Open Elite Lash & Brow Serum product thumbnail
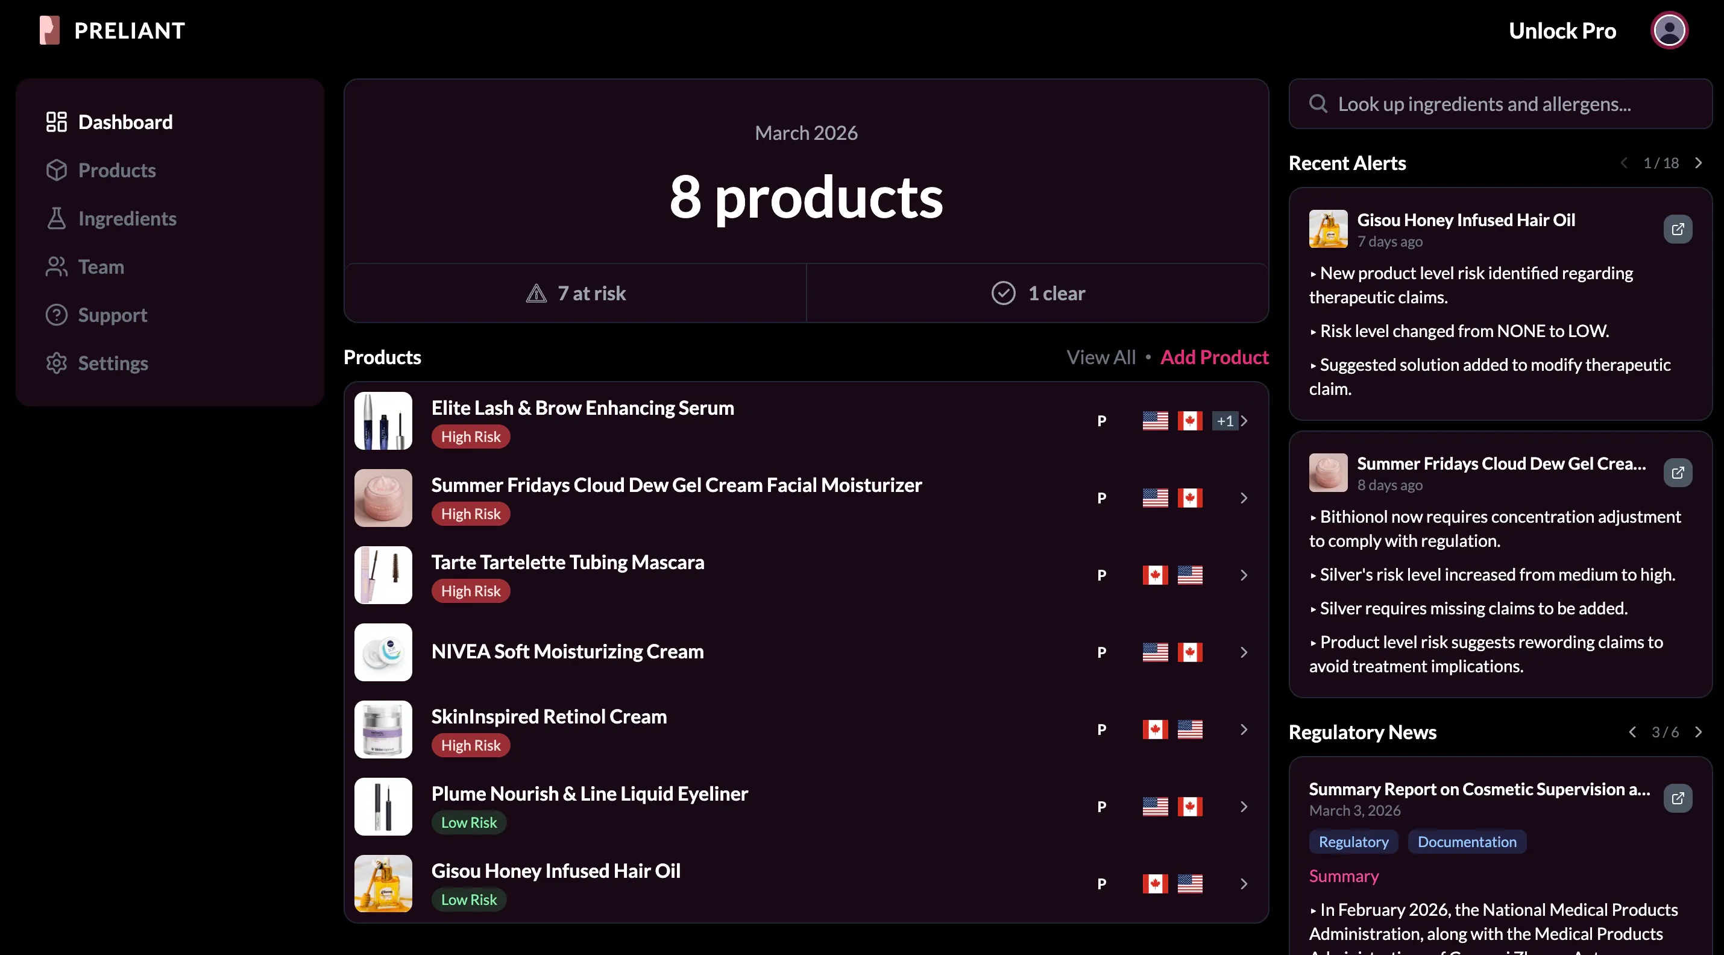This screenshot has width=1724, height=955. [x=383, y=421]
